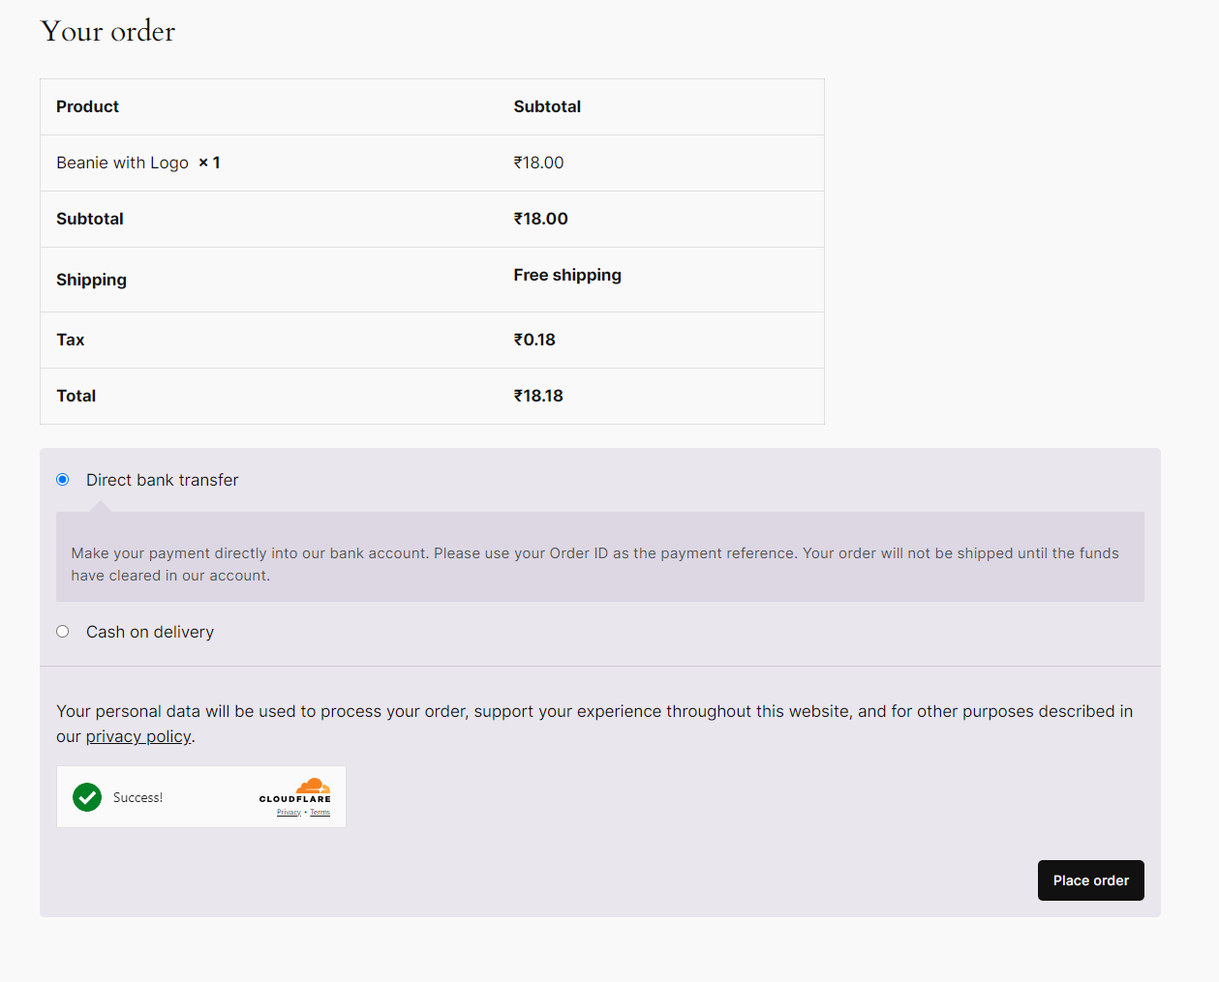Click the 'Product' column header
The height and width of the screenshot is (982, 1219).
point(87,106)
